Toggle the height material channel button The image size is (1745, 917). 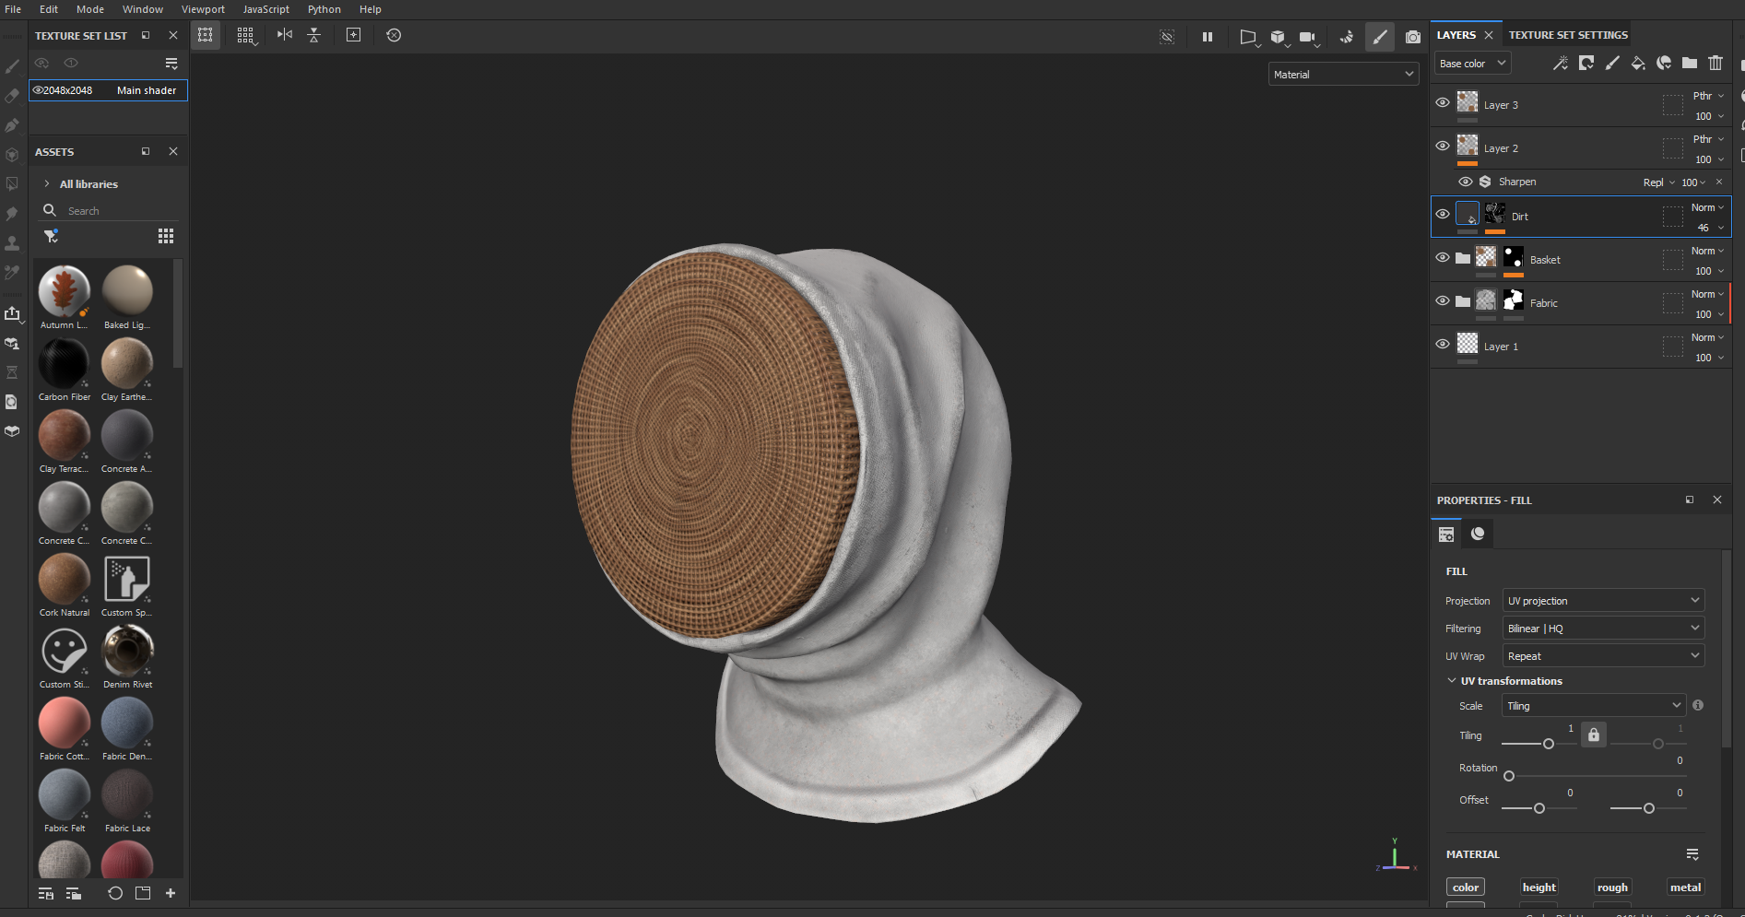1539,888
